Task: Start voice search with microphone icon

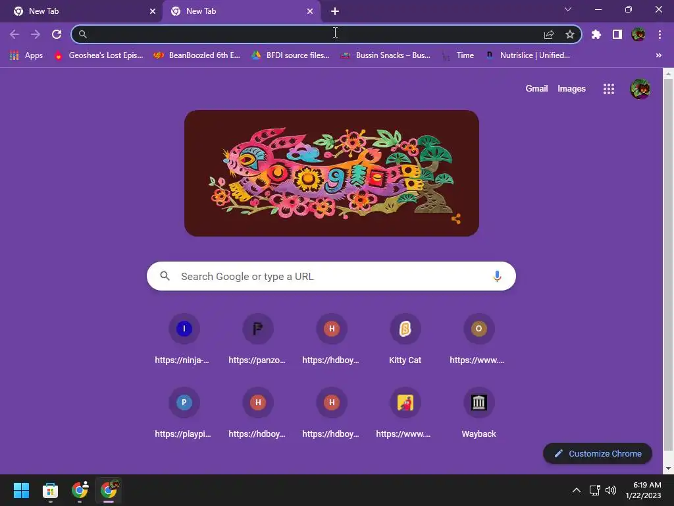Action: (498, 276)
